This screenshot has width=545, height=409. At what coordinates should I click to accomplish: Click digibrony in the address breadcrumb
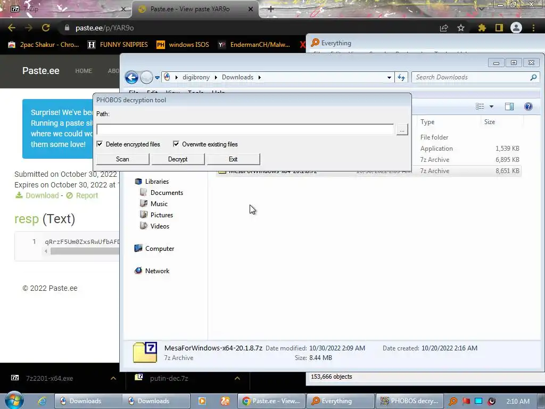tap(196, 77)
